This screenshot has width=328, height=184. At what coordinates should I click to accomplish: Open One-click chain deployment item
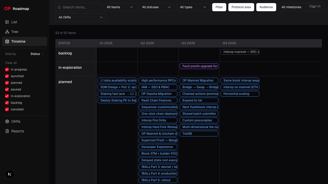[158, 114]
